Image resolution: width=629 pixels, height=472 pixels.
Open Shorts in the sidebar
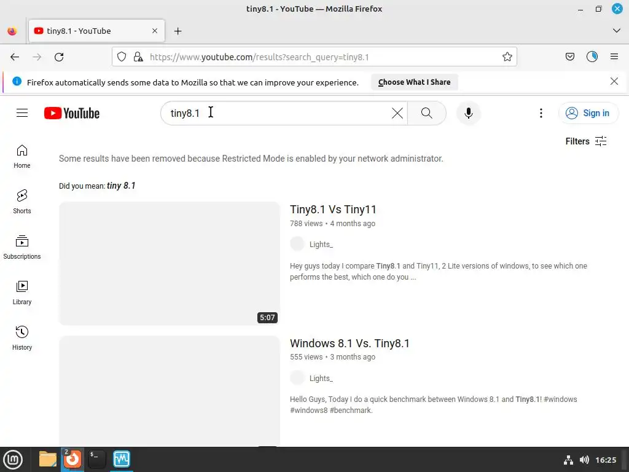pyautogui.click(x=22, y=202)
